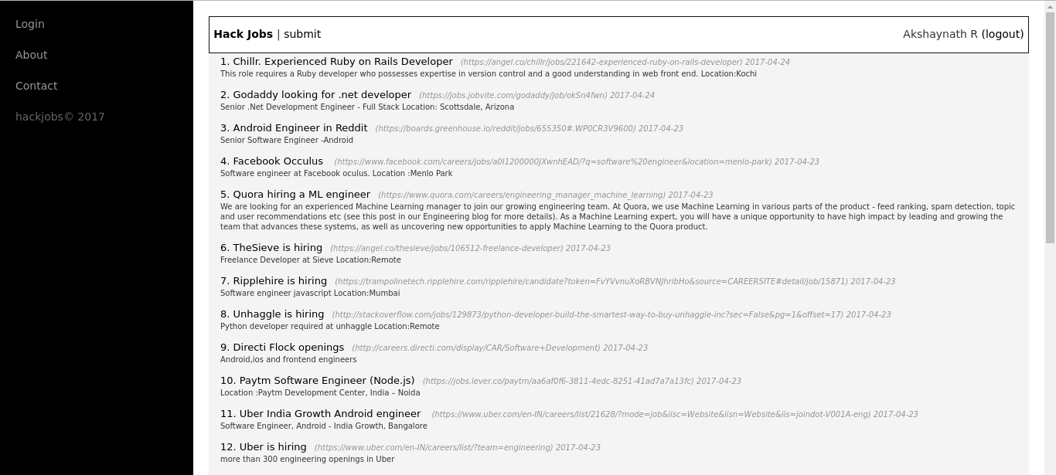Click more than 300 engineering openings text

coord(307,460)
